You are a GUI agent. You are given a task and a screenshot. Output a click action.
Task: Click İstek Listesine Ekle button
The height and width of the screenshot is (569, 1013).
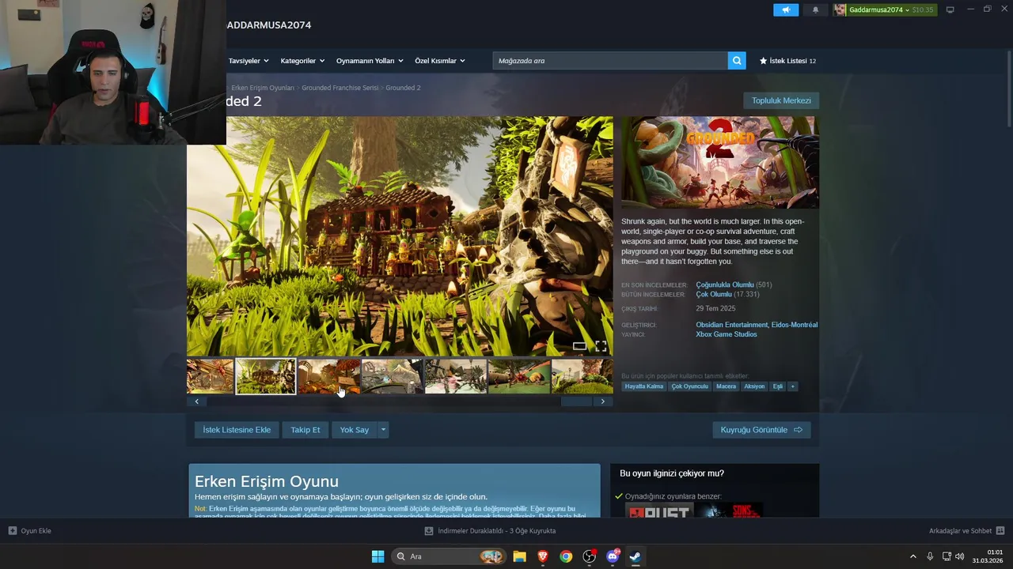(237, 430)
